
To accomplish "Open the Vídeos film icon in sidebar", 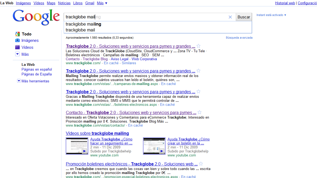I will (17, 47).
